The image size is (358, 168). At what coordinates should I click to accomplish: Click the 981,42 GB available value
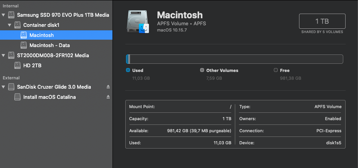(x=199, y=131)
